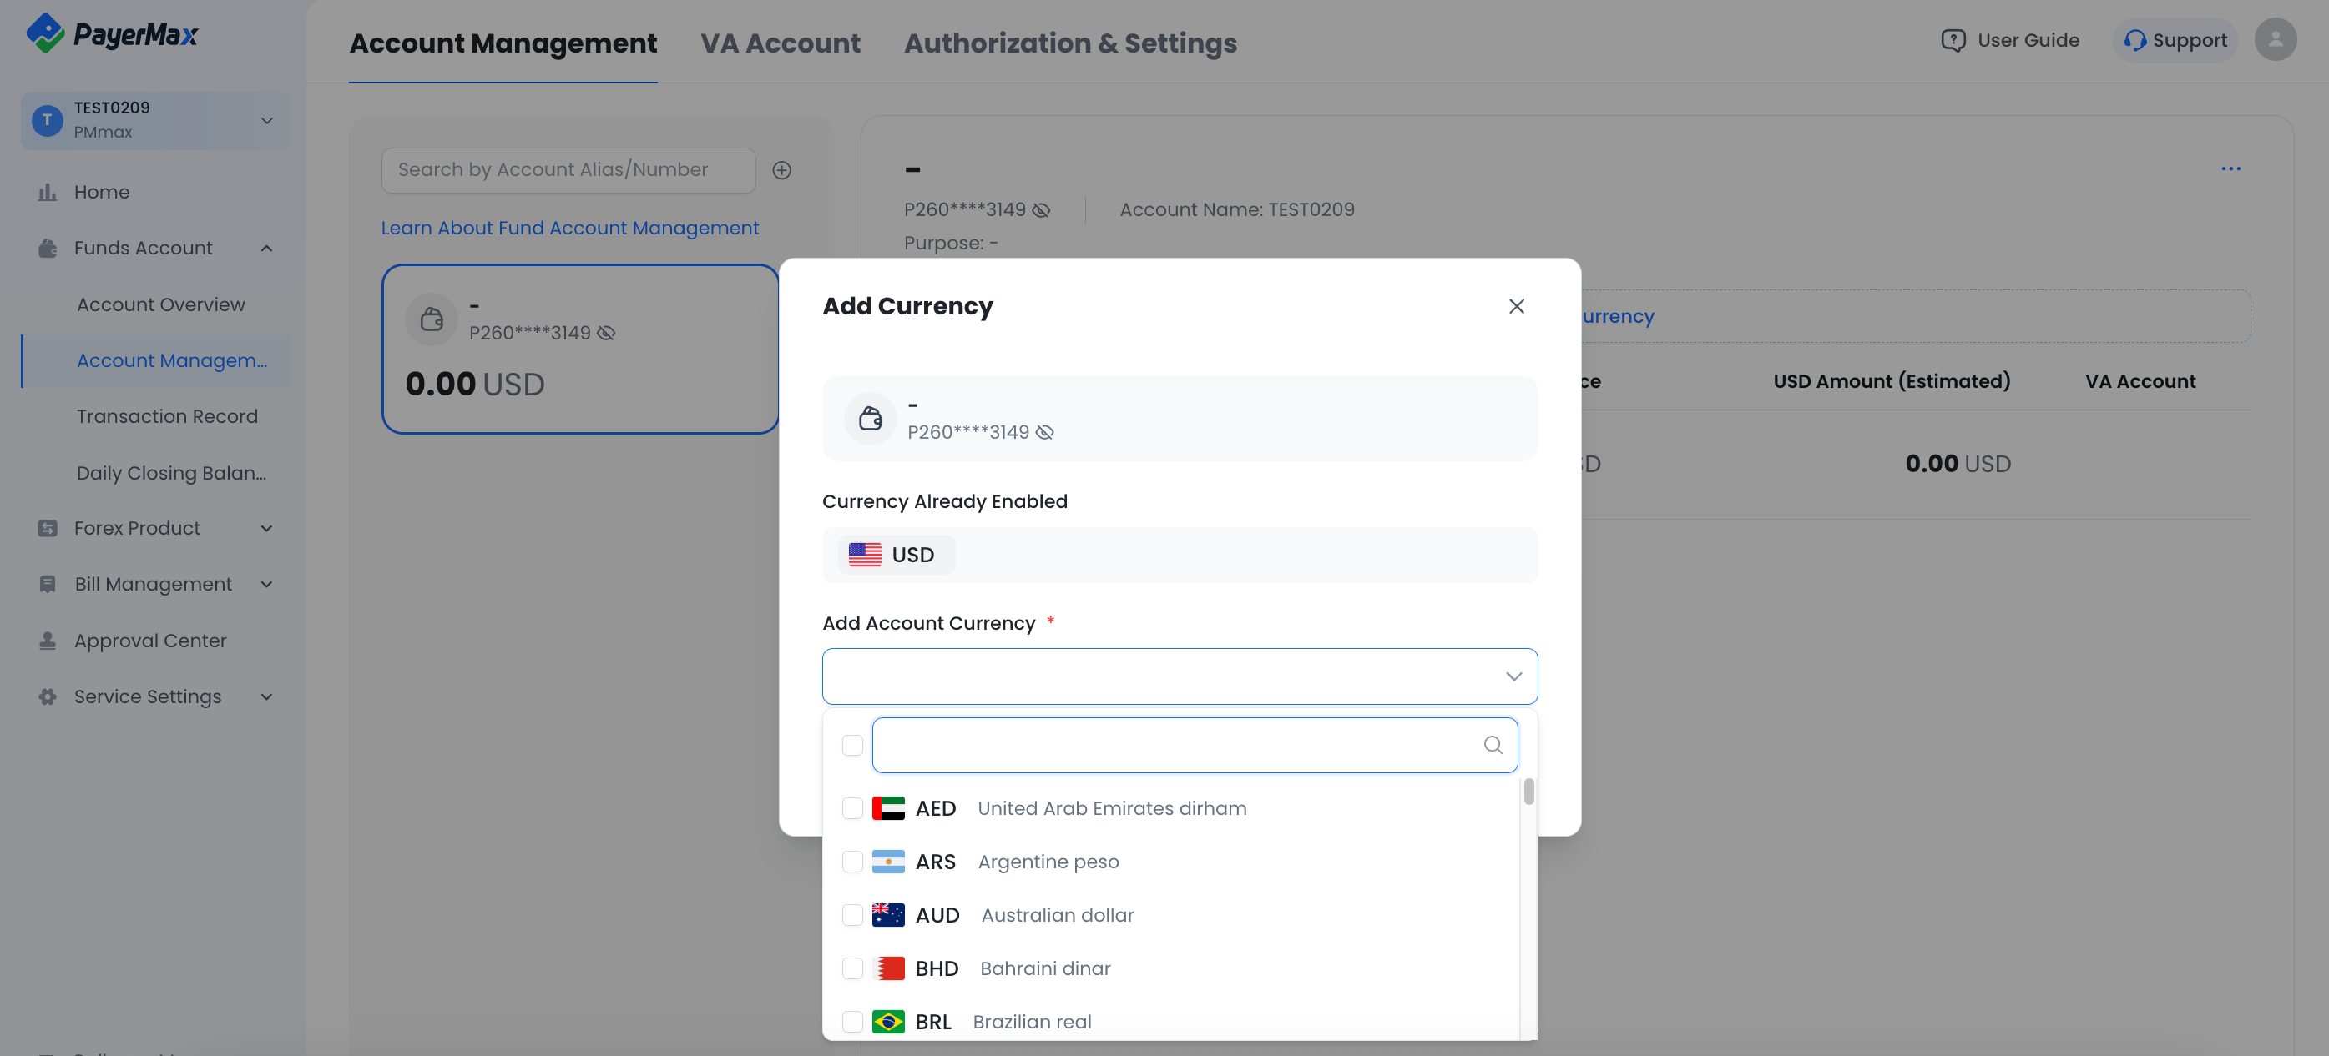Click the USD flag chip
Image resolution: width=2329 pixels, height=1056 pixels.
coord(896,555)
